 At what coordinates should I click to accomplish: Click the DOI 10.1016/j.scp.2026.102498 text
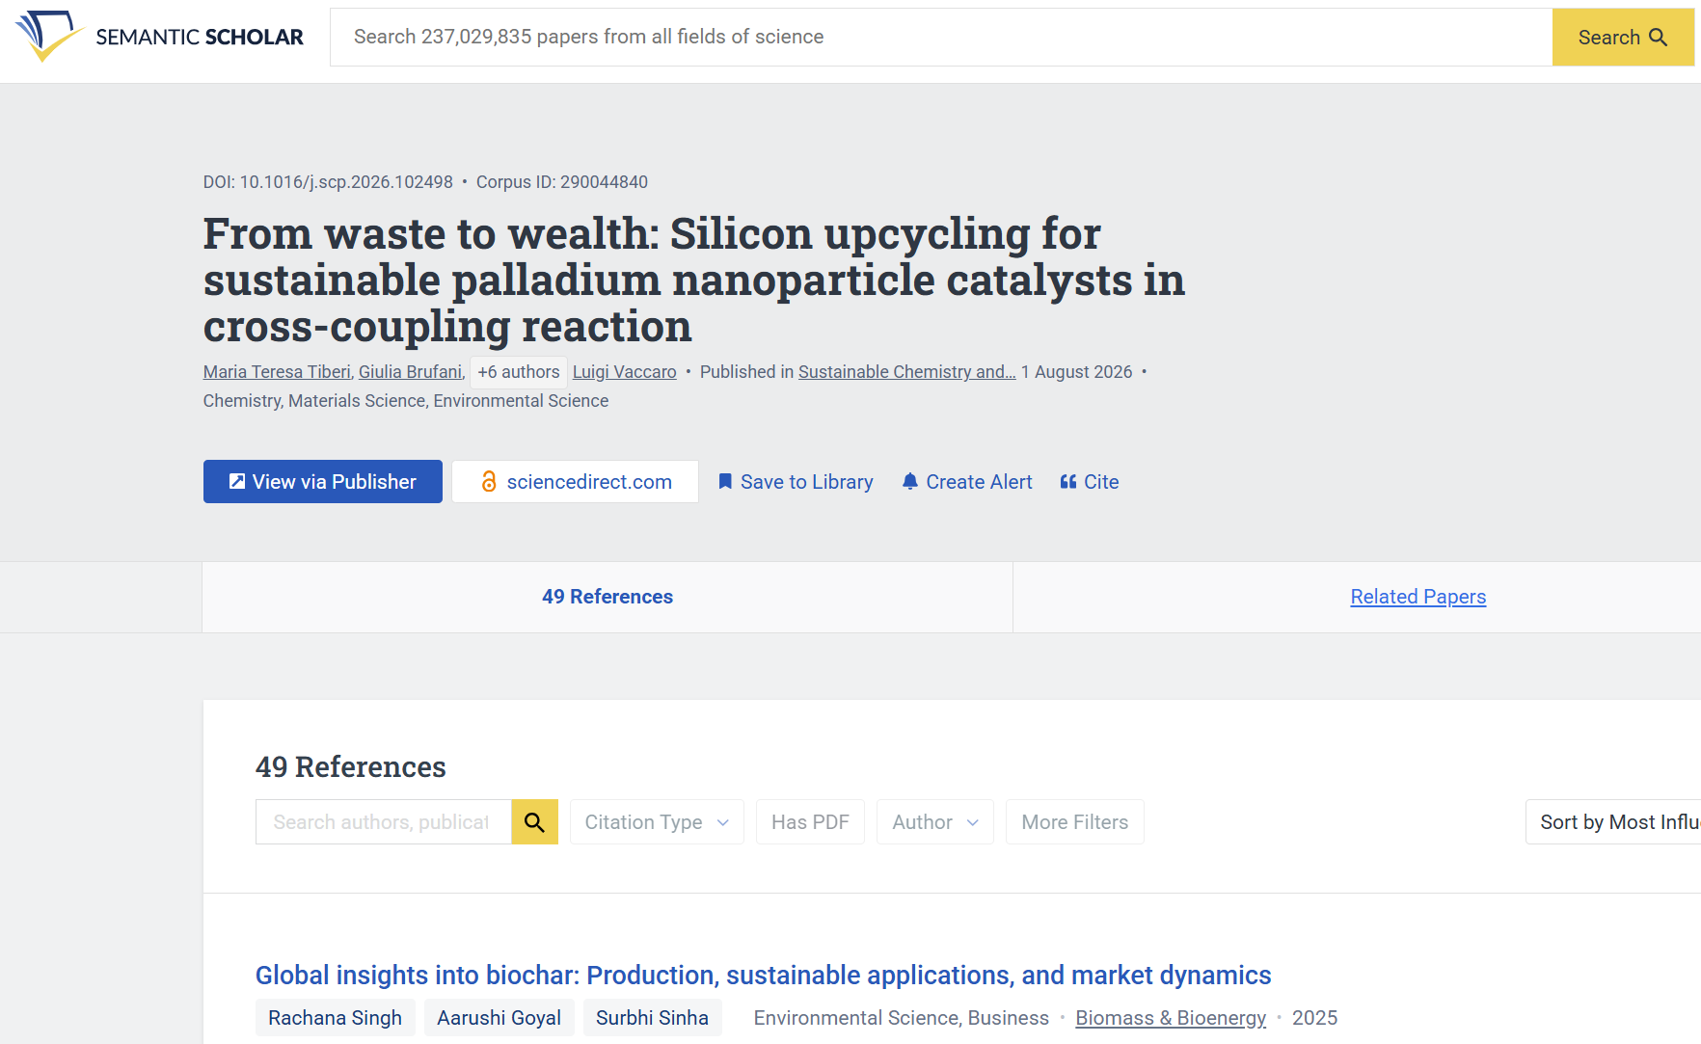328,182
